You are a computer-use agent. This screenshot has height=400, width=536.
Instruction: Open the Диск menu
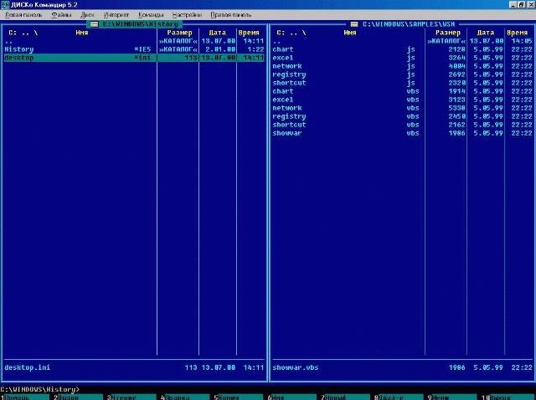tap(87, 15)
